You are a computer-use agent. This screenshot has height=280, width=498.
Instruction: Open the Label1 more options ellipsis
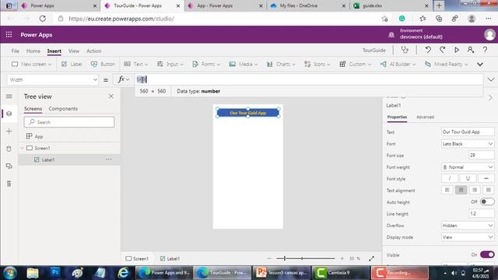pos(109,159)
